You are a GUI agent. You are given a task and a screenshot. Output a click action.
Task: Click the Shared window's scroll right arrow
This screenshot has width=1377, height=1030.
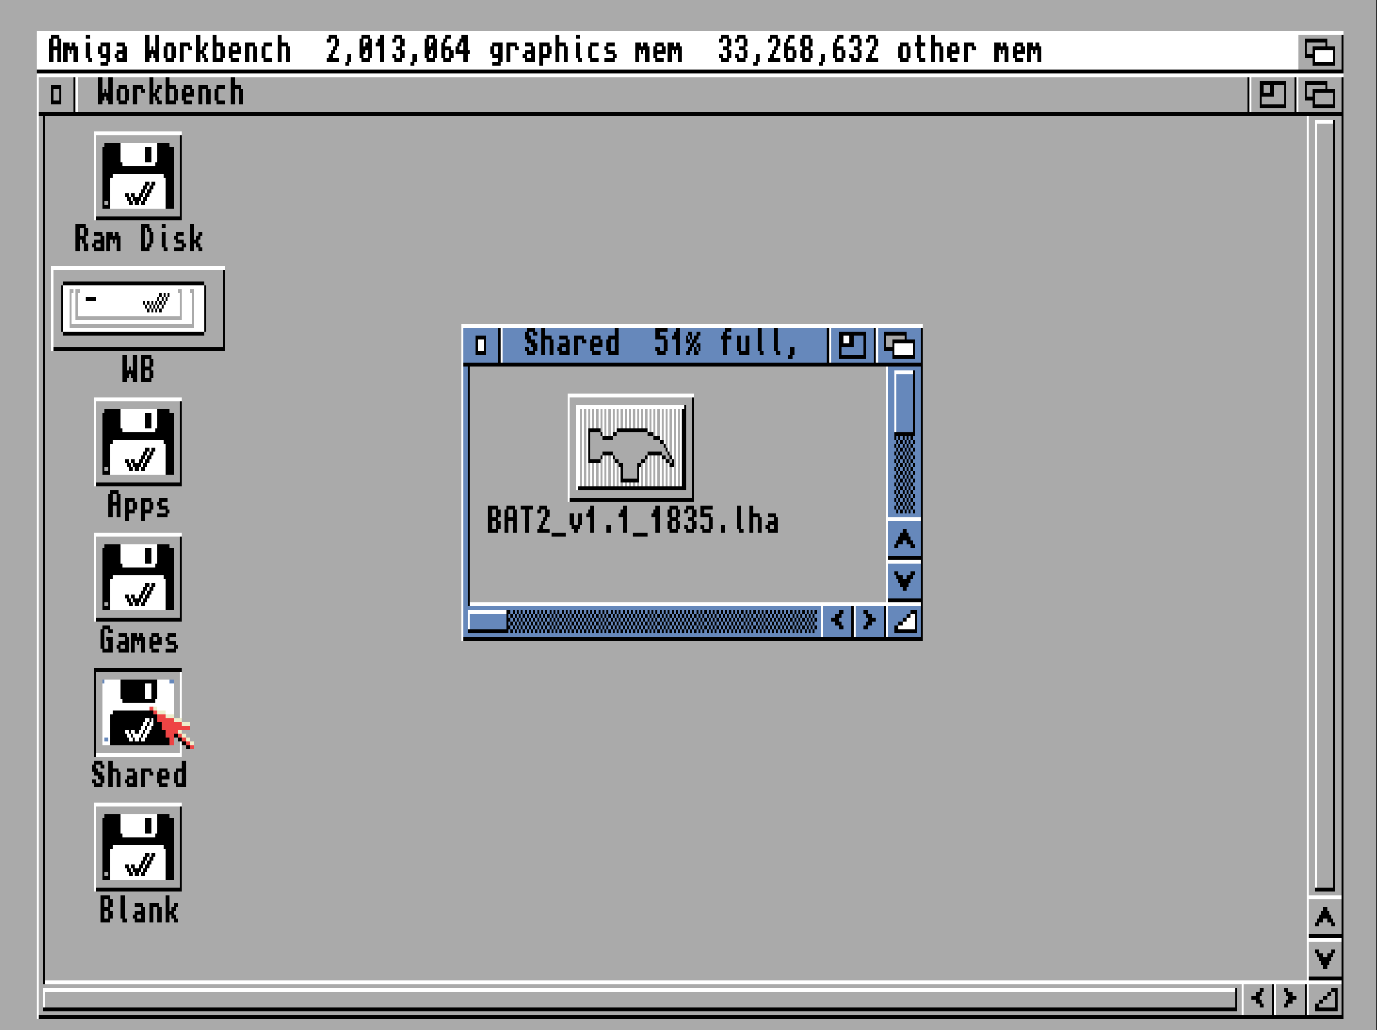click(x=869, y=621)
